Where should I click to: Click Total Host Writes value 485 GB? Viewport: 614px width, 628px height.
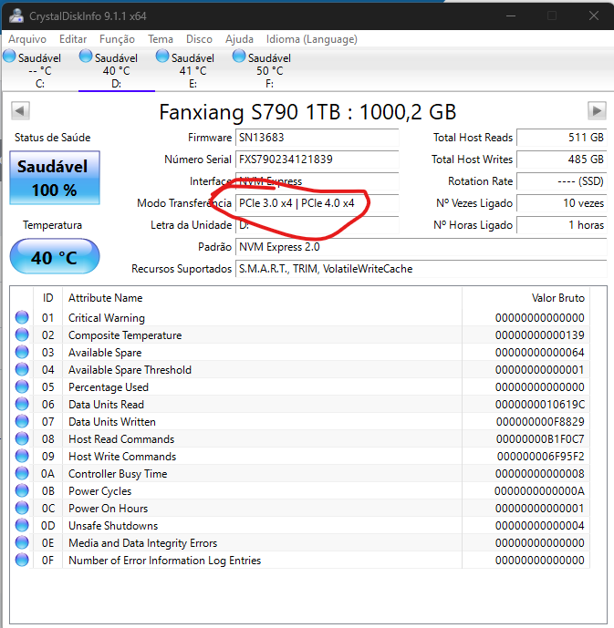pos(562,160)
